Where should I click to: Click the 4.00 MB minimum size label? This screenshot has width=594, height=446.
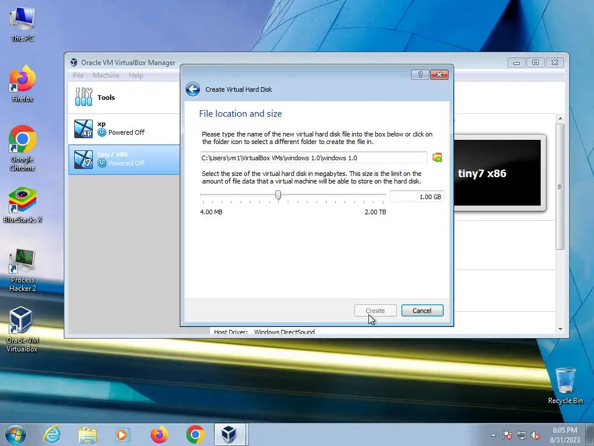[x=211, y=212]
